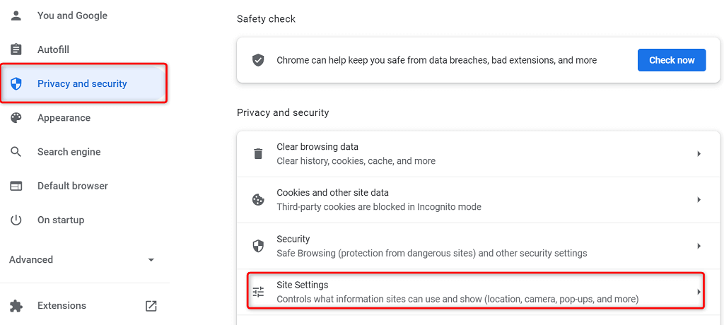Click the Extensions puzzle piece icon
This screenshot has width=724, height=325.
coord(16,306)
